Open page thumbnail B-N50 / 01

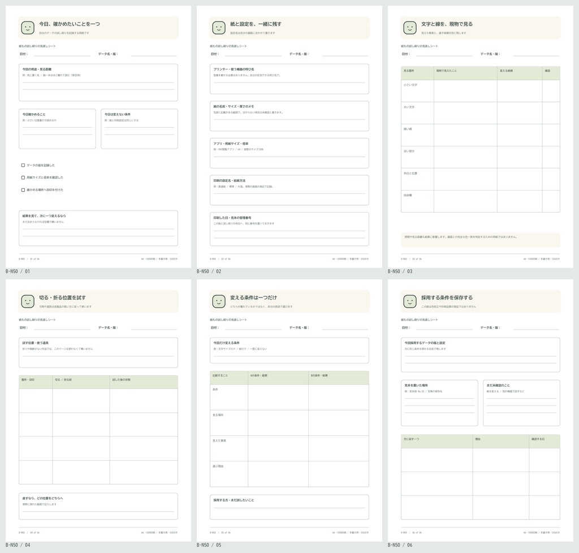point(98,137)
